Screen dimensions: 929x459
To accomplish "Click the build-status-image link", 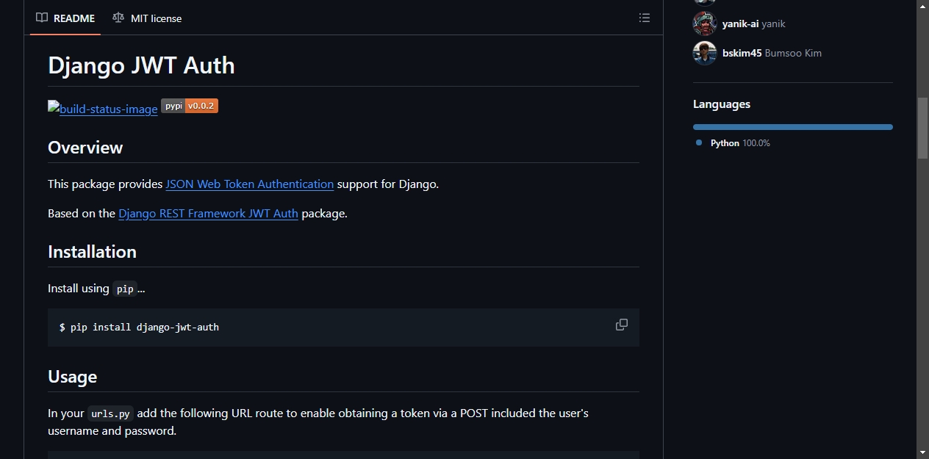I will coord(103,108).
